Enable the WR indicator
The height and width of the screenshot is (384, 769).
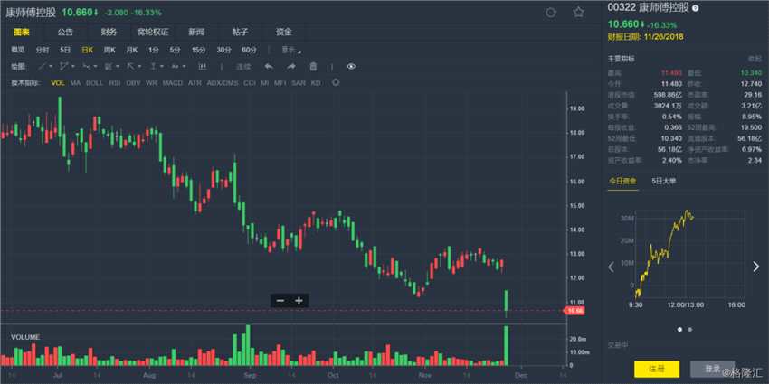pyautogui.click(x=152, y=83)
